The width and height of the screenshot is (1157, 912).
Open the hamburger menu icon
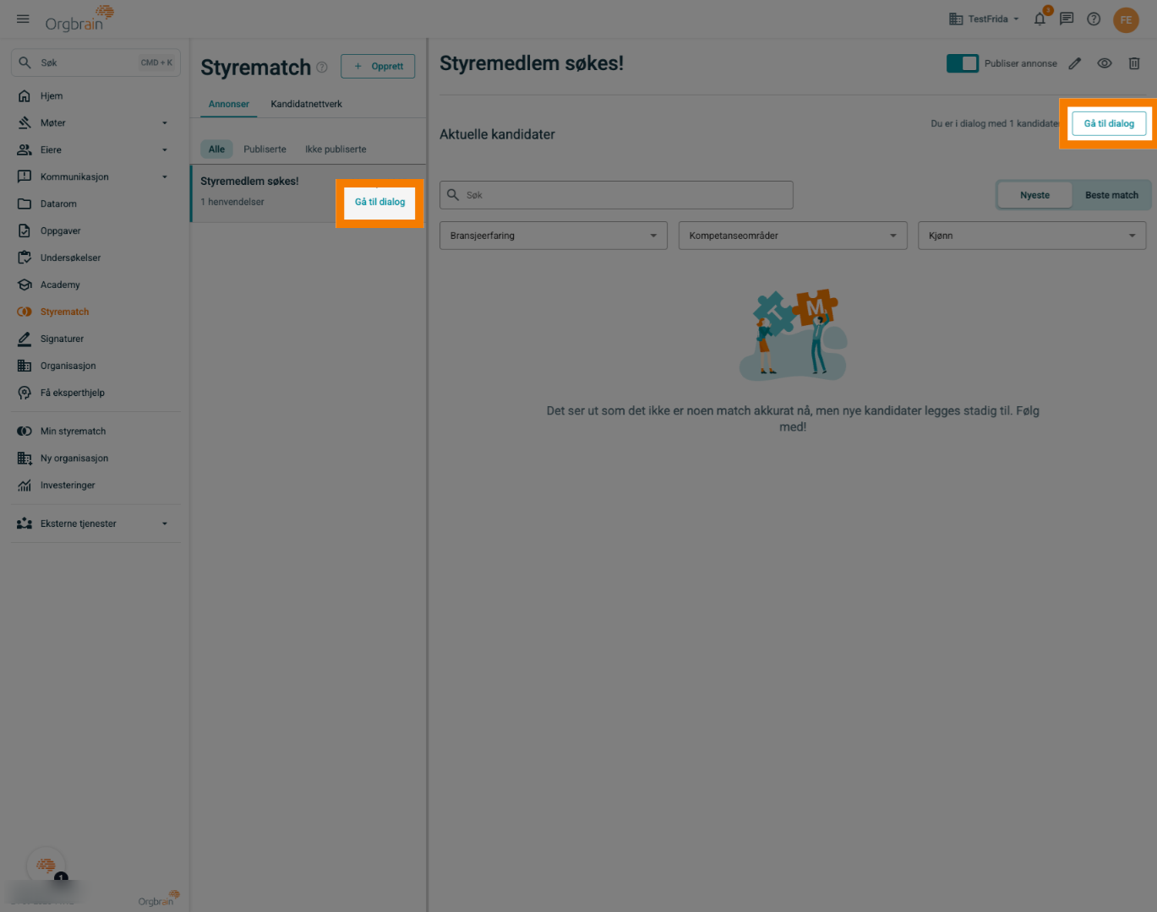point(23,19)
